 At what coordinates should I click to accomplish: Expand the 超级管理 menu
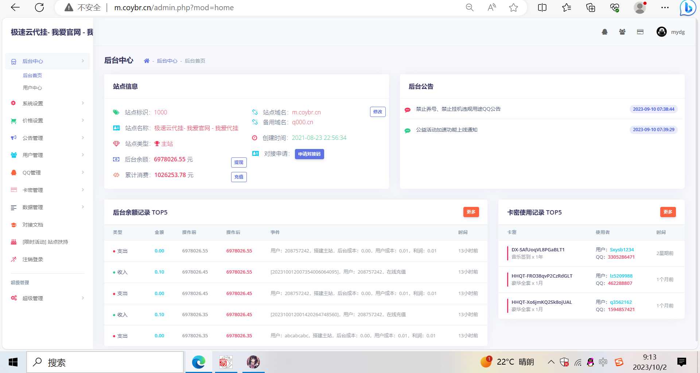point(83,298)
